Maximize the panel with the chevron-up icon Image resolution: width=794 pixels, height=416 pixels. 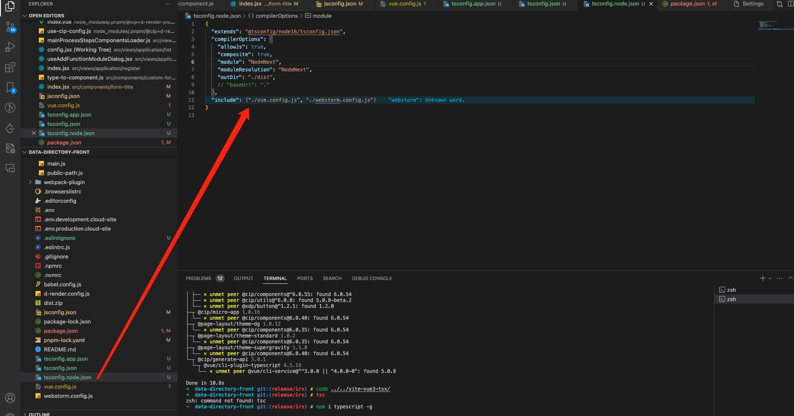(790, 278)
